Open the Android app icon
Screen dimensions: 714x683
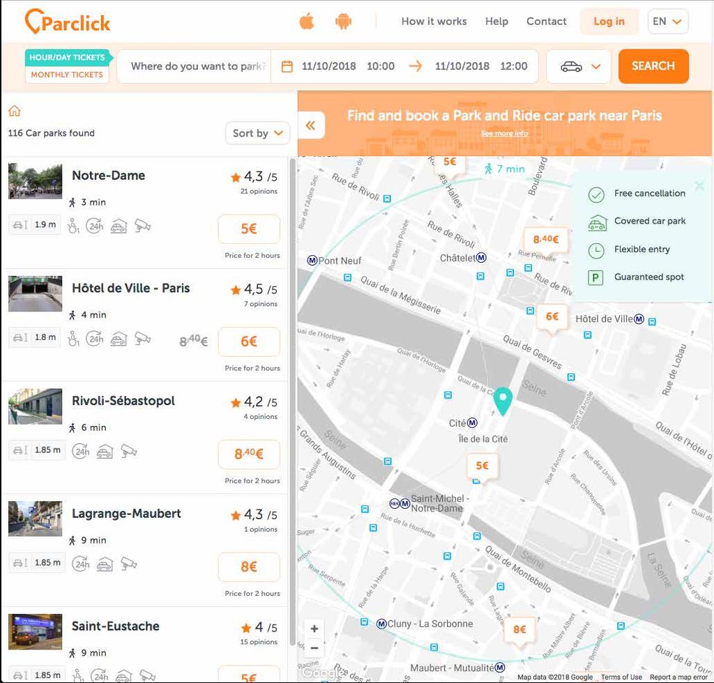(343, 21)
